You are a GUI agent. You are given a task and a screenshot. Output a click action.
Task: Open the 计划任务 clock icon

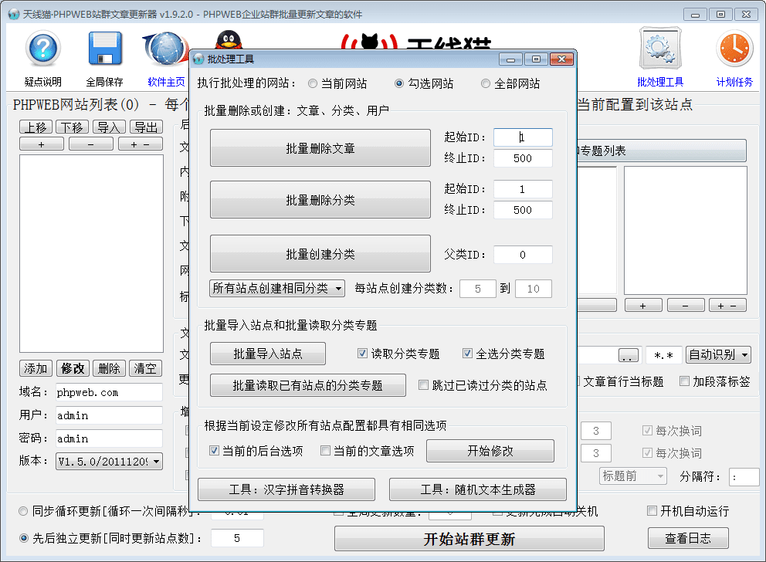tap(734, 49)
